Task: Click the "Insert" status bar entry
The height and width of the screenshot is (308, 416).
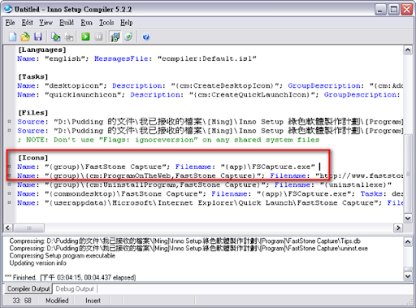Action: pyautogui.click(x=93, y=301)
